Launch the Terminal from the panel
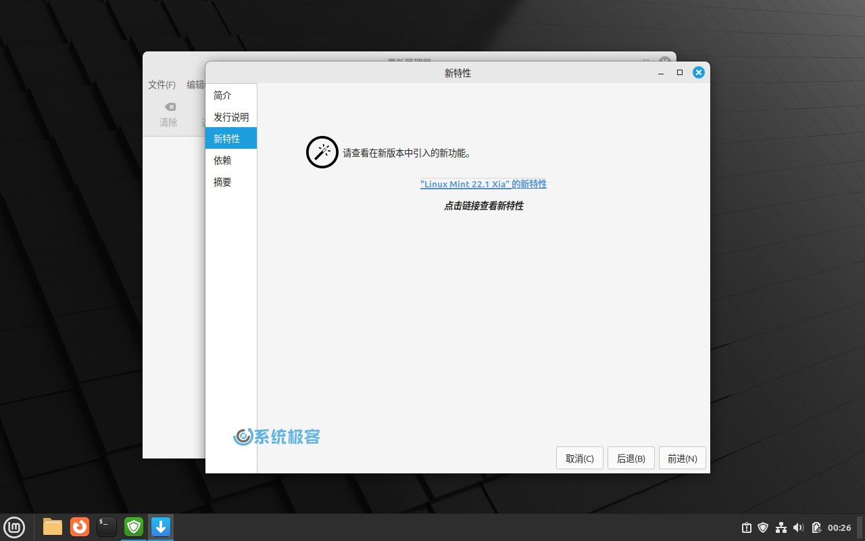 click(107, 527)
